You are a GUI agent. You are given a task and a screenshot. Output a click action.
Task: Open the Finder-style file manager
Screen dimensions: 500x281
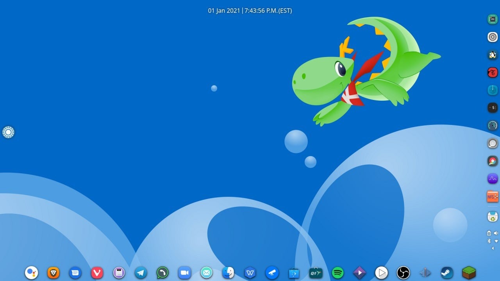click(x=228, y=272)
